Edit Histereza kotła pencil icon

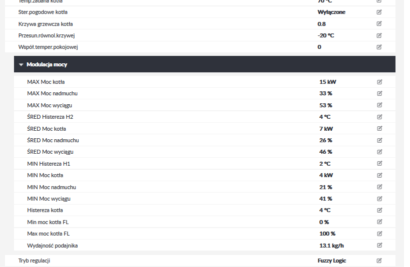click(x=379, y=210)
